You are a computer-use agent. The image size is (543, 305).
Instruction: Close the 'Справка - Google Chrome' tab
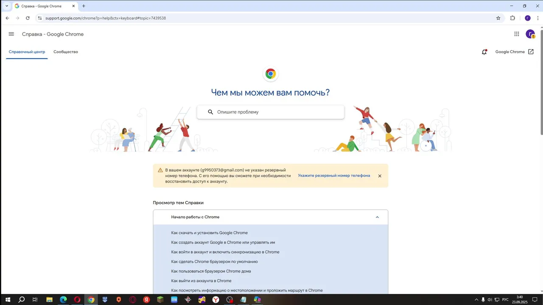[74, 6]
